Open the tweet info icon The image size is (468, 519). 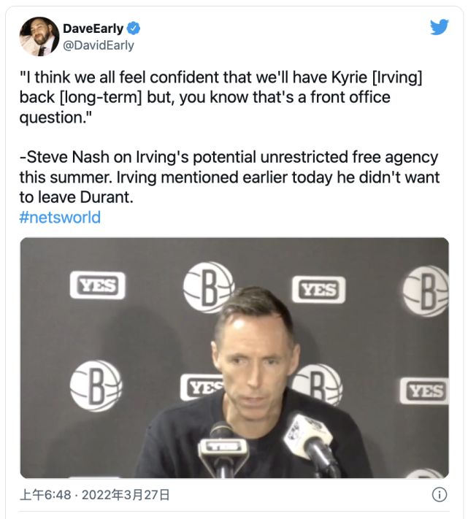coord(440,494)
